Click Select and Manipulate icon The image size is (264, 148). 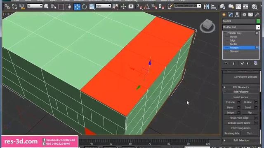pos(124,7)
